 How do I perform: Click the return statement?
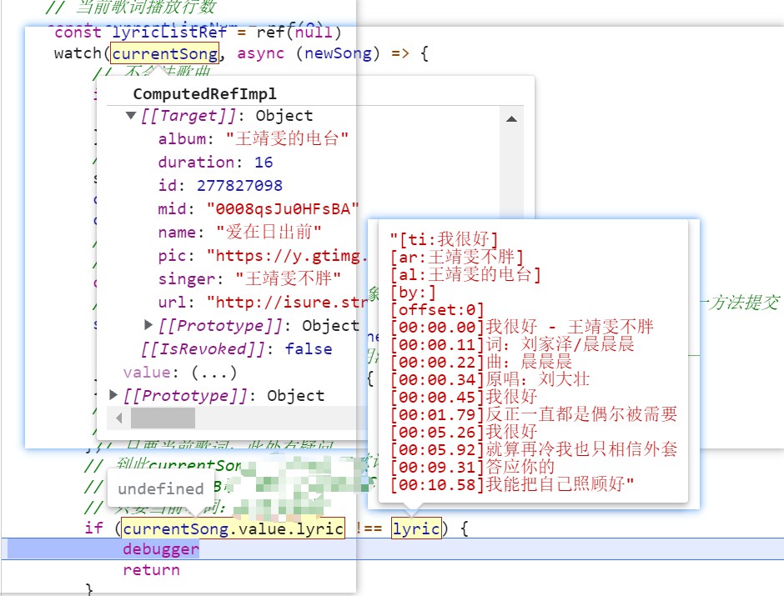tap(152, 570)
